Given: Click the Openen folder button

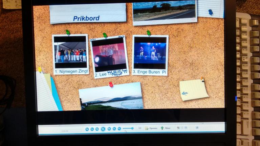Looking at the screenshot, I should [x=151, y=128].
